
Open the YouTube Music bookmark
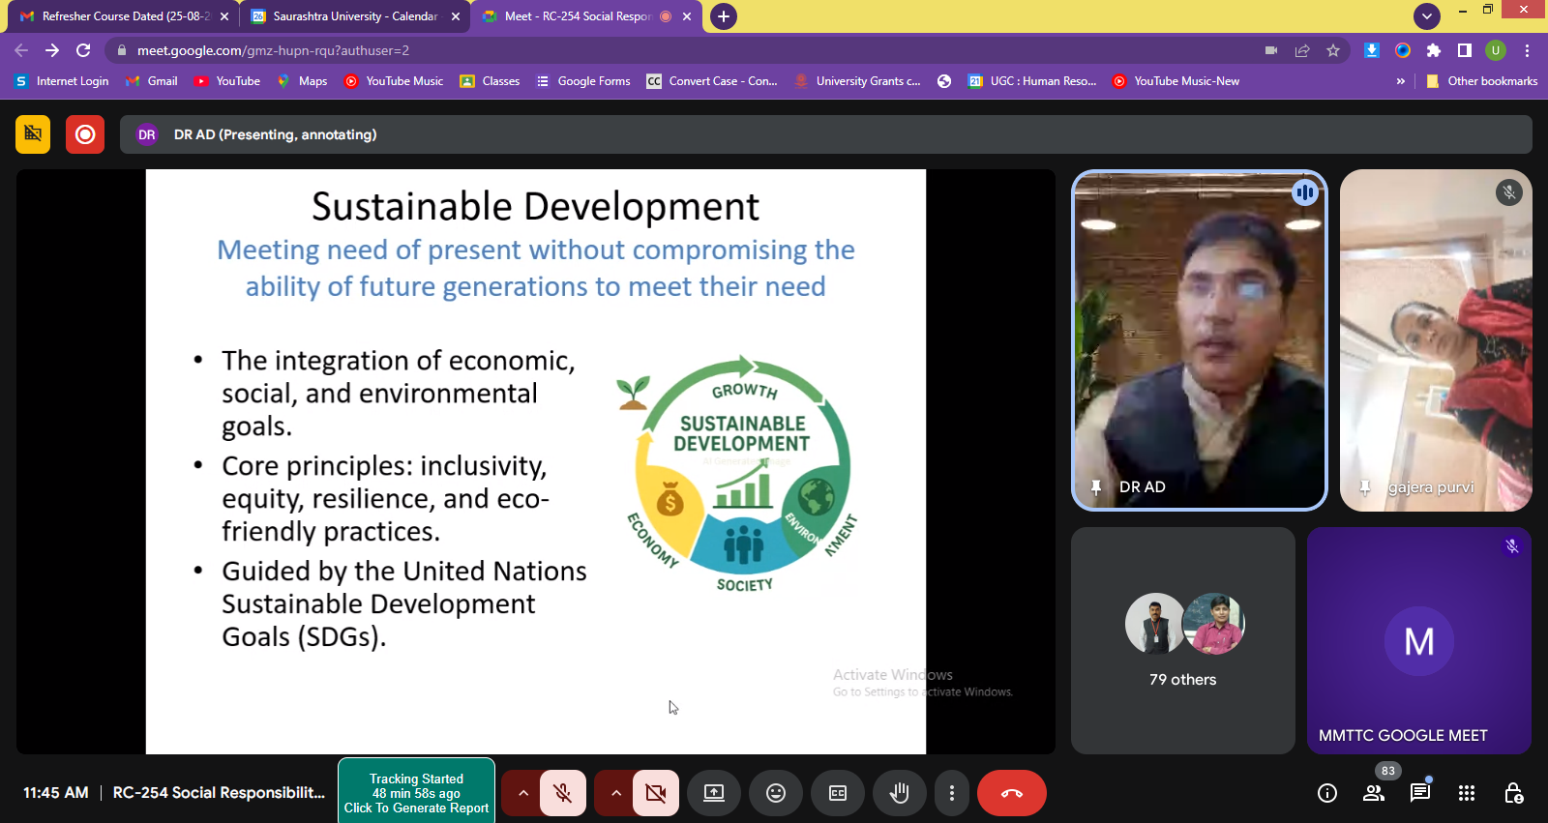[394, 81]
